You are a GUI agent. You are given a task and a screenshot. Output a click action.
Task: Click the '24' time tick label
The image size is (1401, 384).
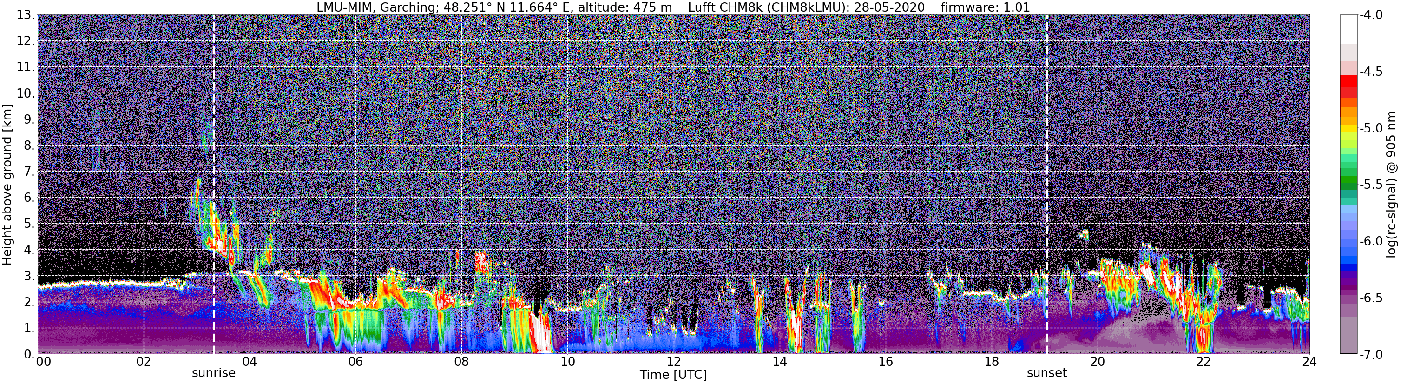coord(1309,362)
